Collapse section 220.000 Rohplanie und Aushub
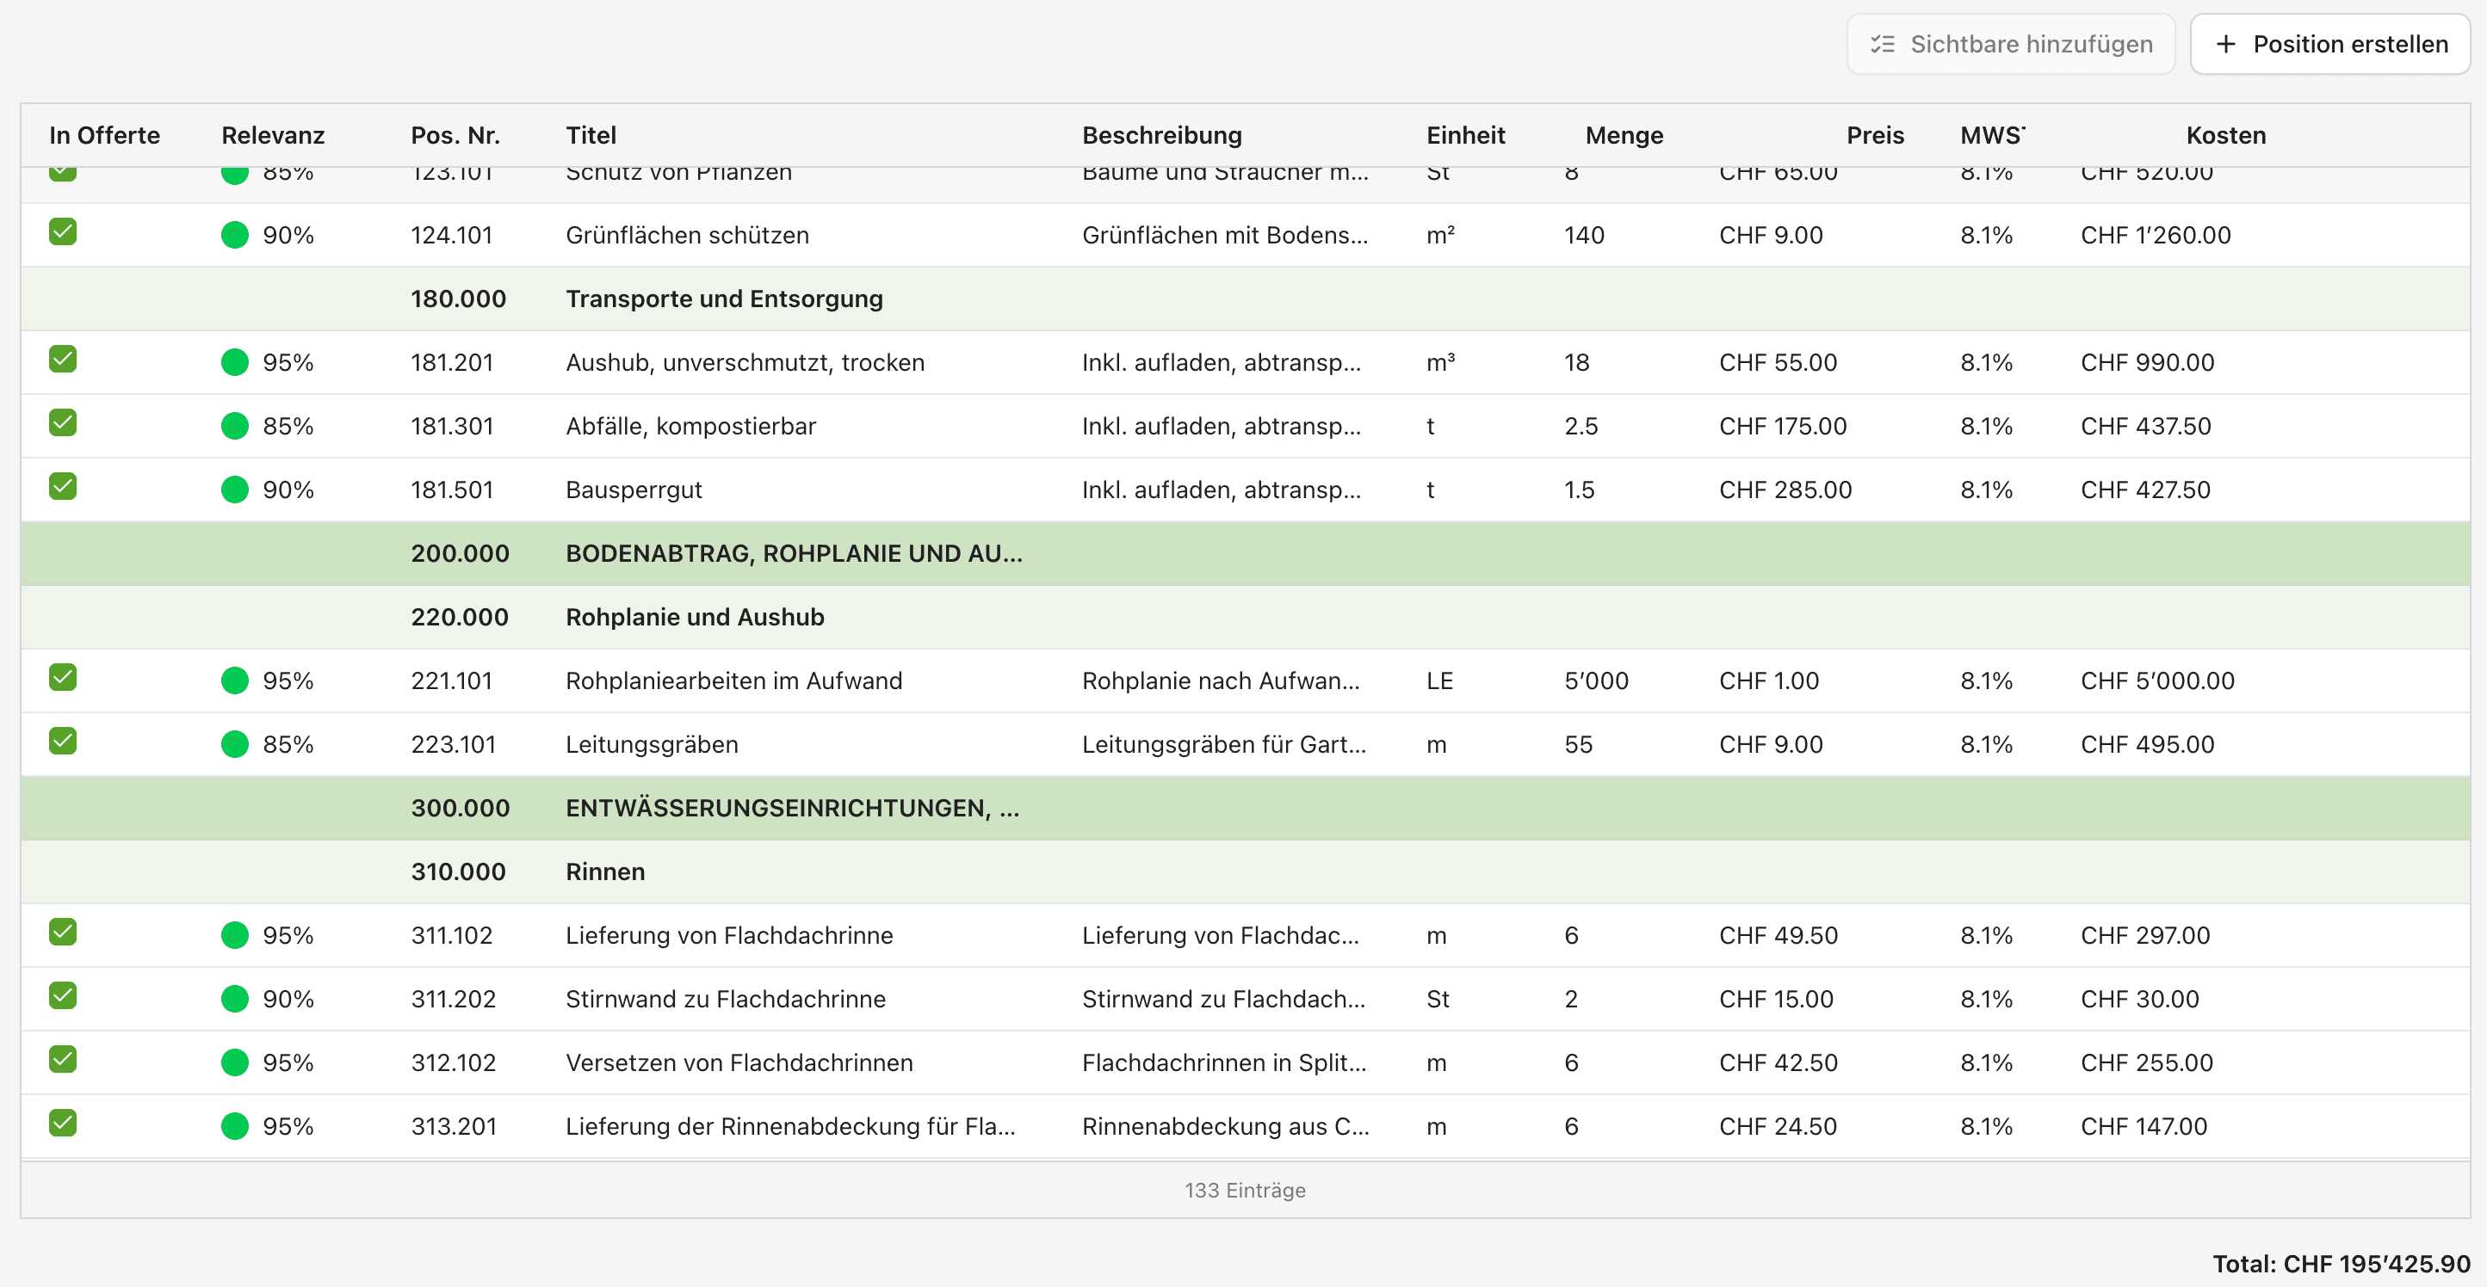The width and height of the screenshot is (2487, 1287). coord(695,617)
